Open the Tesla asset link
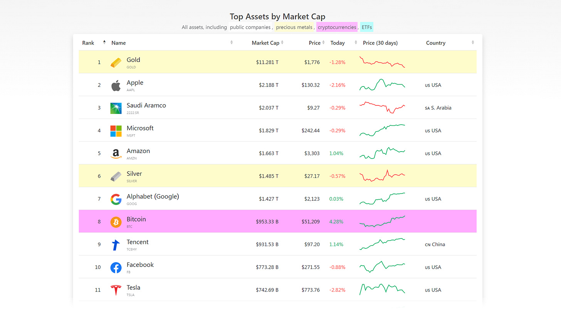 point(133,287)
